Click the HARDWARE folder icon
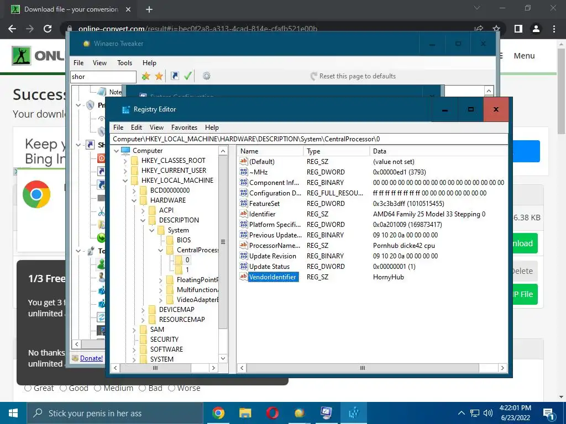The height and width of the screenshot is (424, 566). (143, 200)
